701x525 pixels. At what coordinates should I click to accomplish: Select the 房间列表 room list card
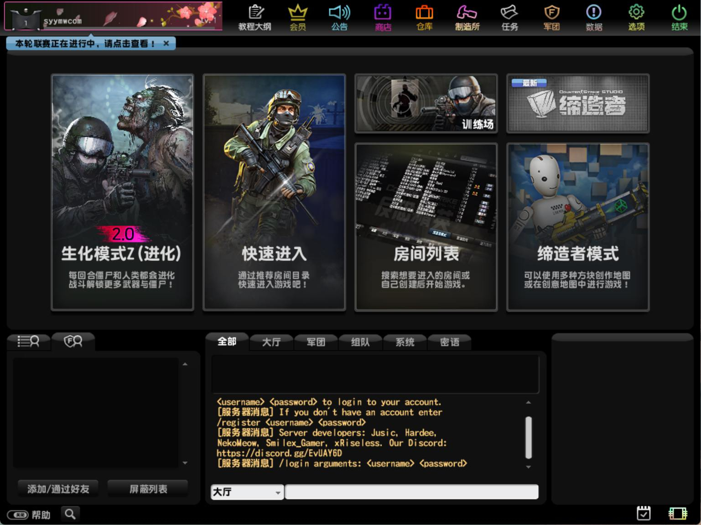click(x=426, y=227)
